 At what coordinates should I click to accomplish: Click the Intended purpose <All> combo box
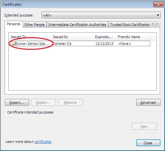(101, 15)
